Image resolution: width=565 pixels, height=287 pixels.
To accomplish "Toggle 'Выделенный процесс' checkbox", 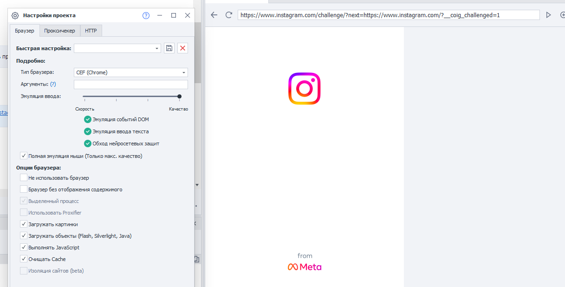I will 24,201.
